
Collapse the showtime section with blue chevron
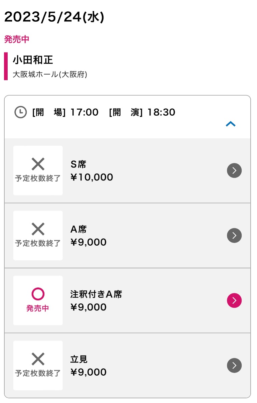click(231, 124)
